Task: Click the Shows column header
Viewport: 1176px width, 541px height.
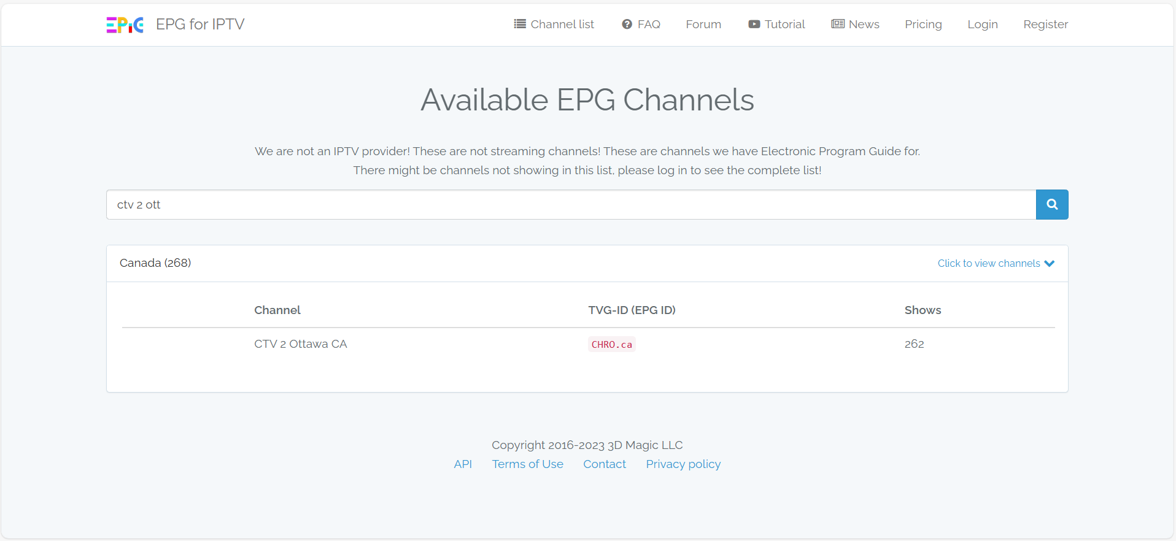Action: (x=923, y=310)
